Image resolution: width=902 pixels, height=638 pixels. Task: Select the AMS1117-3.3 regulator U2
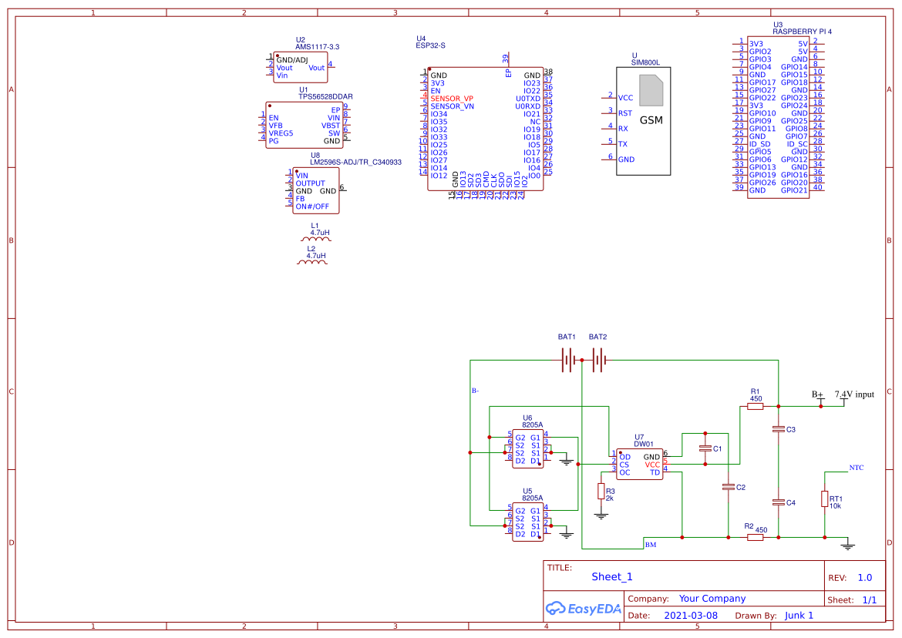point(301,67)
